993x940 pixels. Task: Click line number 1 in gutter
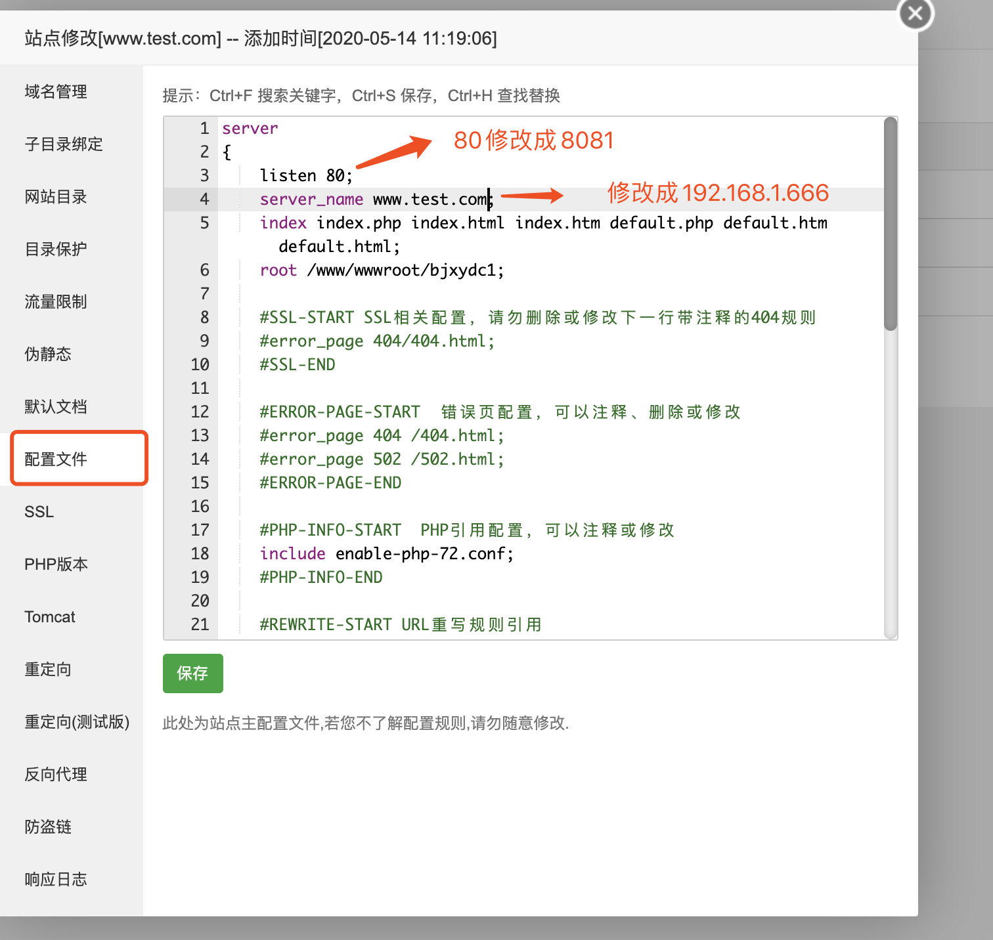point(204,129)
